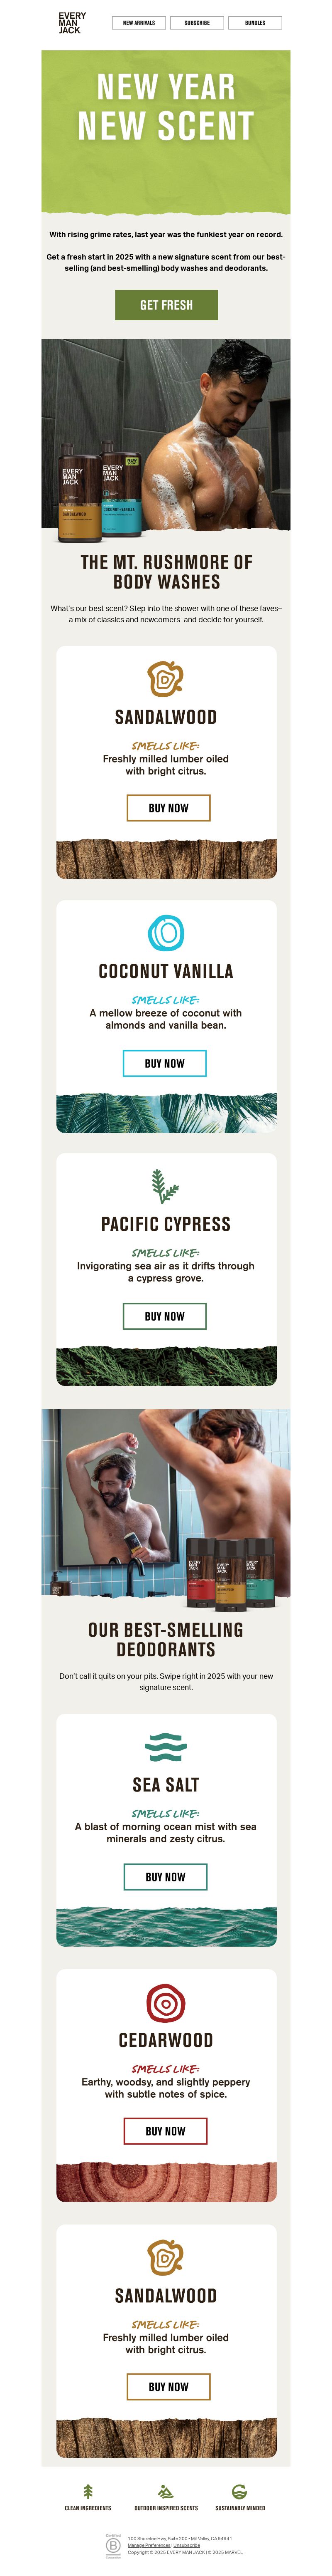332x2576 pixels.
Task: Click the Sustainably Minded icon
Action: (x=239, y=2491)
